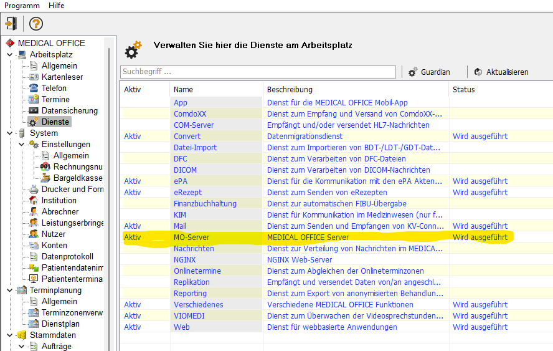Click the Abrechner person icon
This screenshot has height=351, width=553.
point(34,211)
